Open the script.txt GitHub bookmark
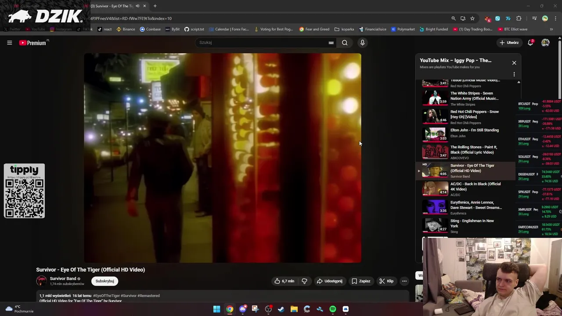Screen dimensions: 562x316 point(194,29)
